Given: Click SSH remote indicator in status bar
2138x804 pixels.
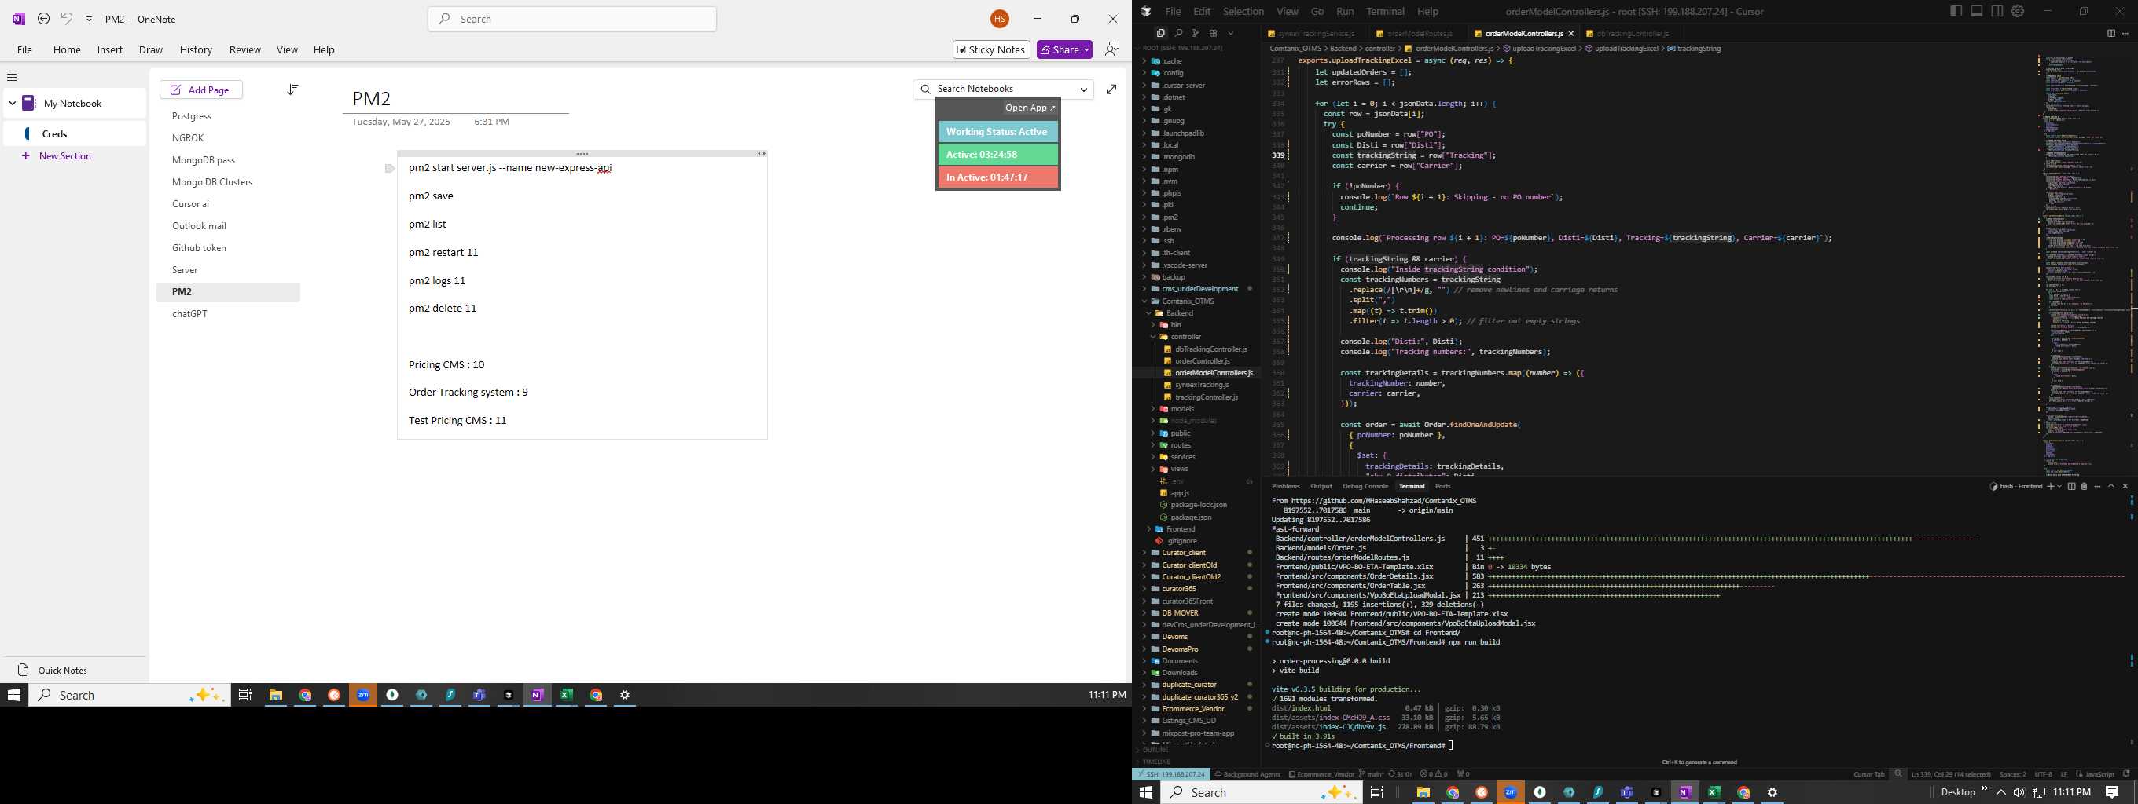Looking at the screenshot, I should [x=1171, y=774].
